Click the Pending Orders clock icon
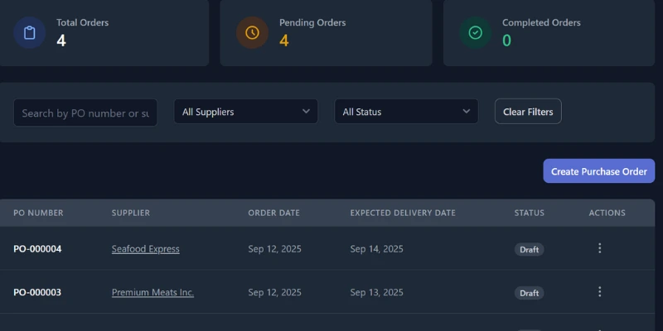The image size is (663, 331). coord(253,33)
